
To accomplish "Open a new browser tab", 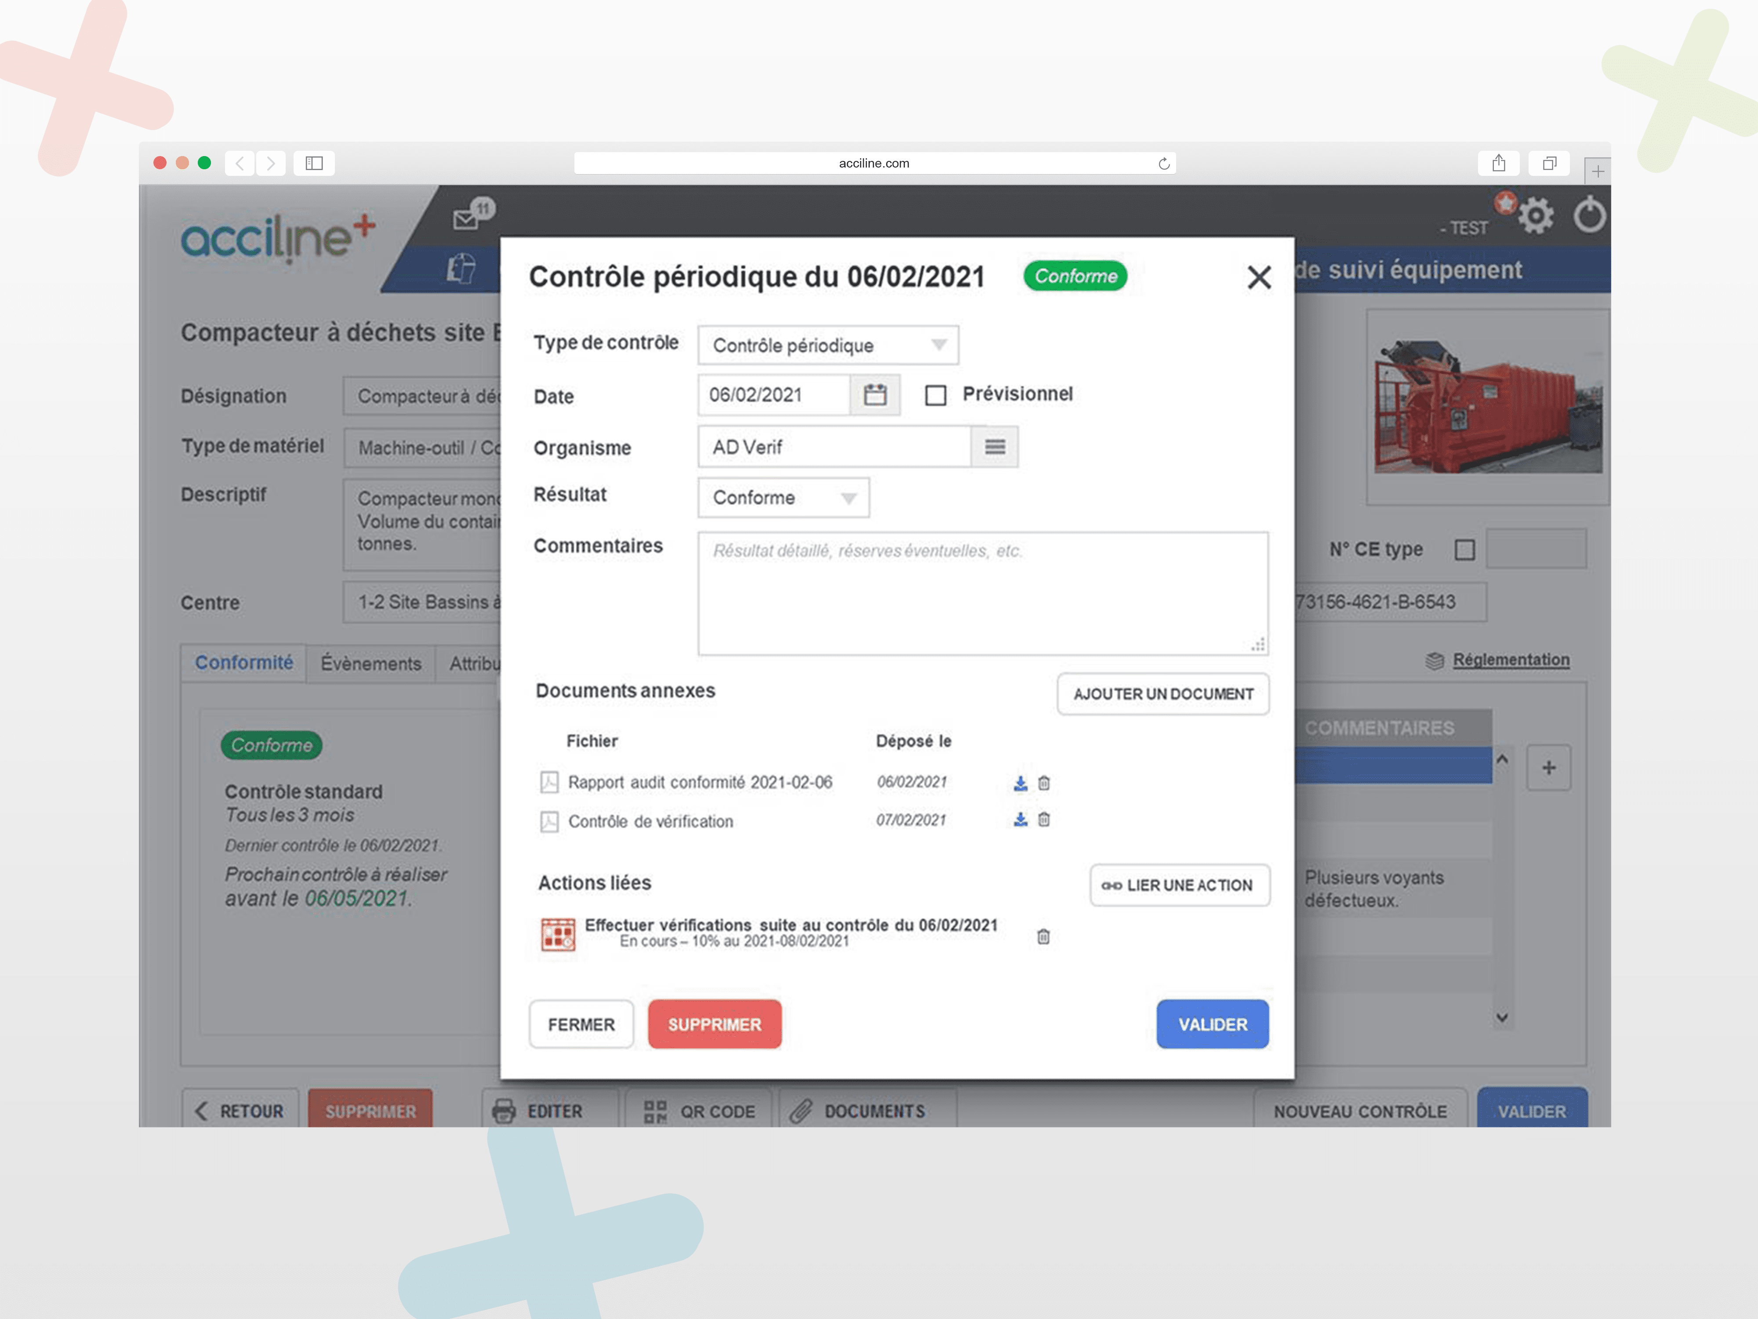I will (1598, 171).
